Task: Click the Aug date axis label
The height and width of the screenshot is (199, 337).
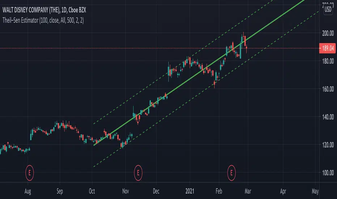Action: pos(28,191)
